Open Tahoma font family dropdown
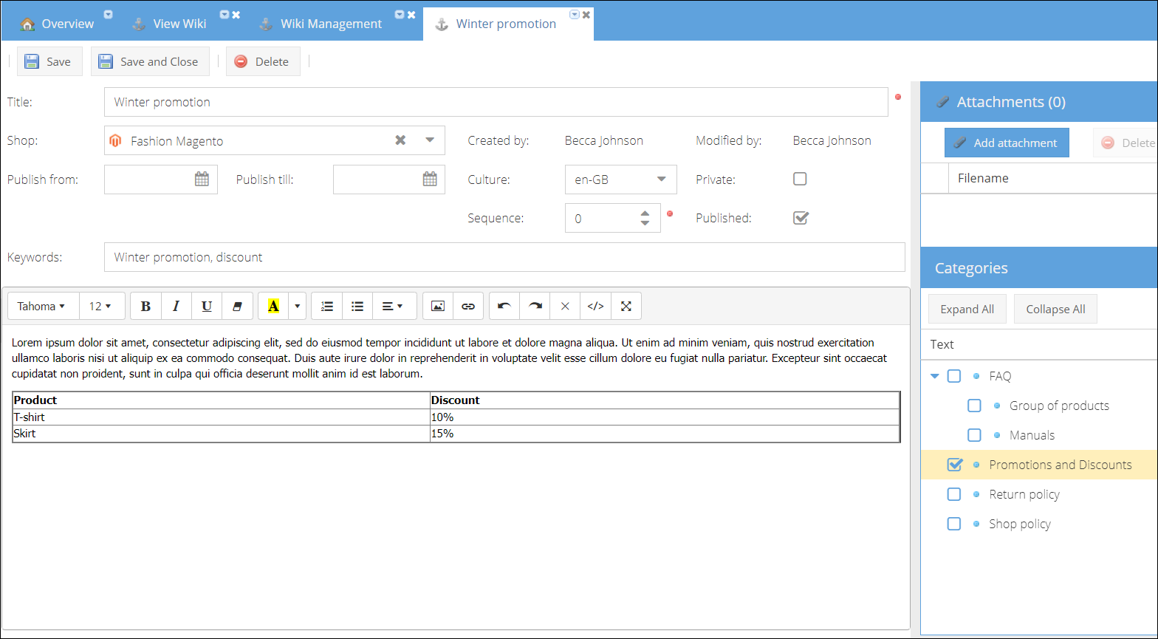 (x=41, y=306)
